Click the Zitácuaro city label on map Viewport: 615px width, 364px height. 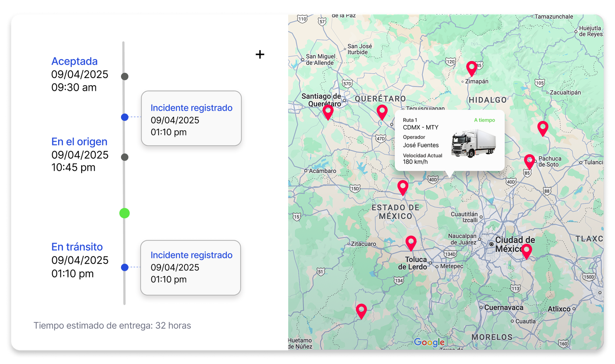(x=364, y=244)
